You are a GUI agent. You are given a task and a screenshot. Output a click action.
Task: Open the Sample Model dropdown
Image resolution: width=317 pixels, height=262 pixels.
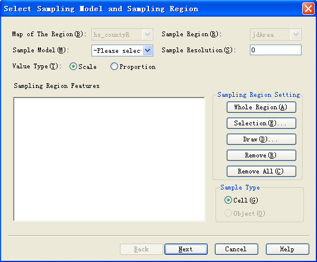pyautogui.click(x=148, y=50)
